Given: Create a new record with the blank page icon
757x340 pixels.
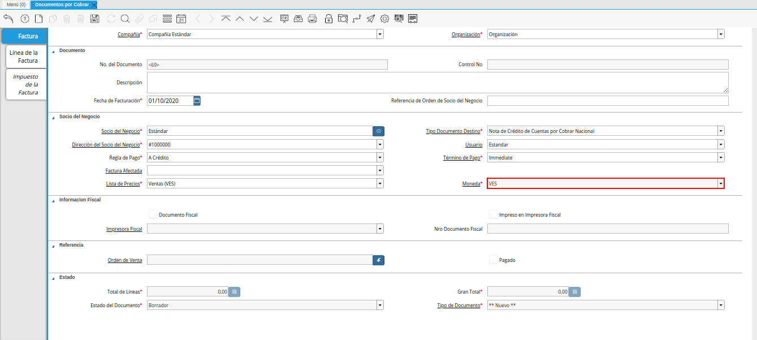Looking at the screenshot, I should 39,19.
